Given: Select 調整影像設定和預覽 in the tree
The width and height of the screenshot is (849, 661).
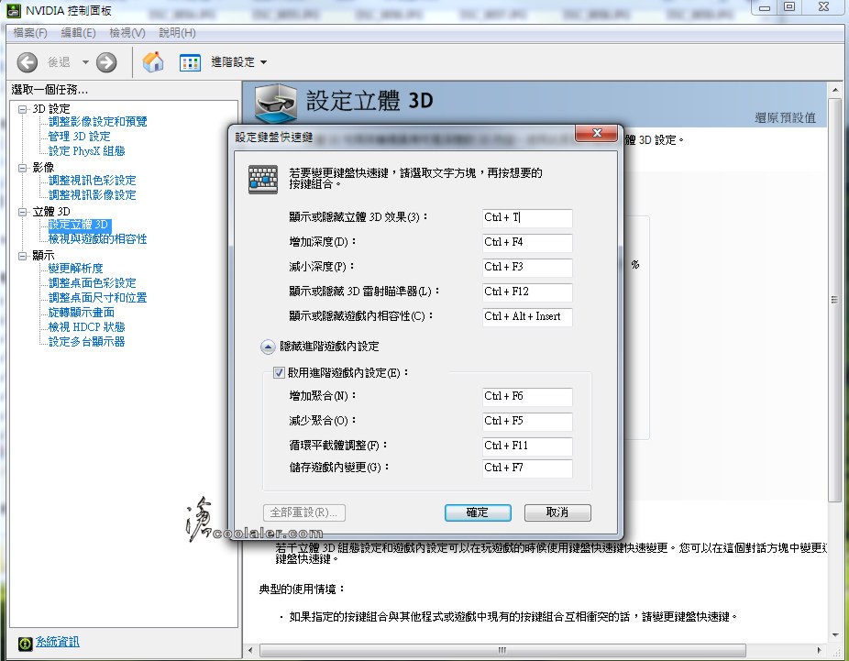Looking at the screenshot, I should coord(97,122).
